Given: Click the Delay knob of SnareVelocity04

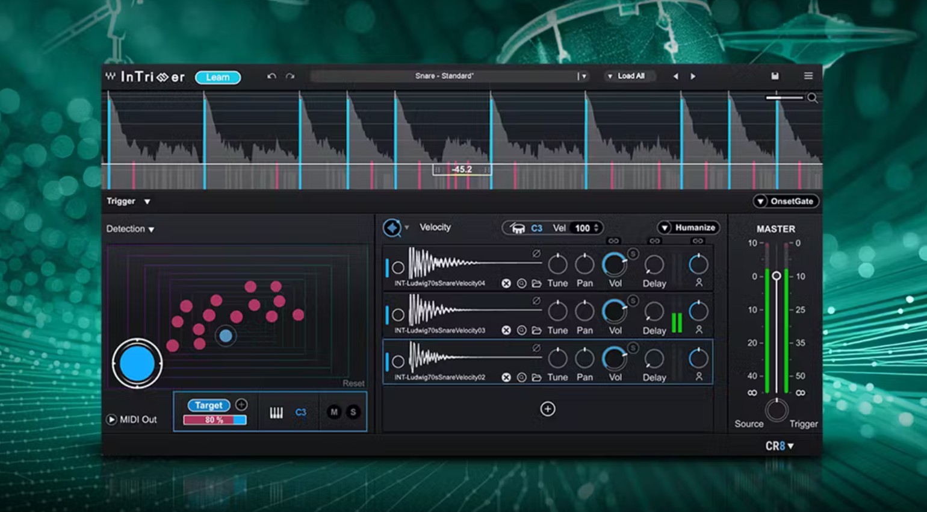Looking at the screenshot, I should click(x=654, y=264).
